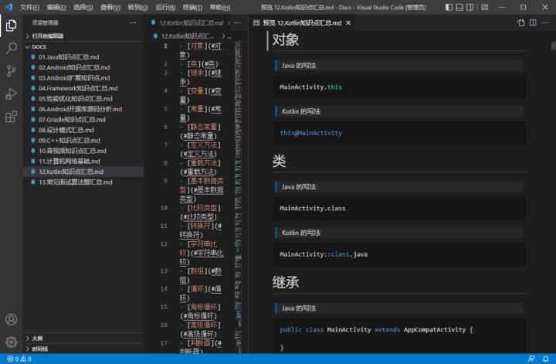Close the 预览 12.Kotlin知识点汇总.md preview tab
556x364 pixels.
tap(348, 23)
